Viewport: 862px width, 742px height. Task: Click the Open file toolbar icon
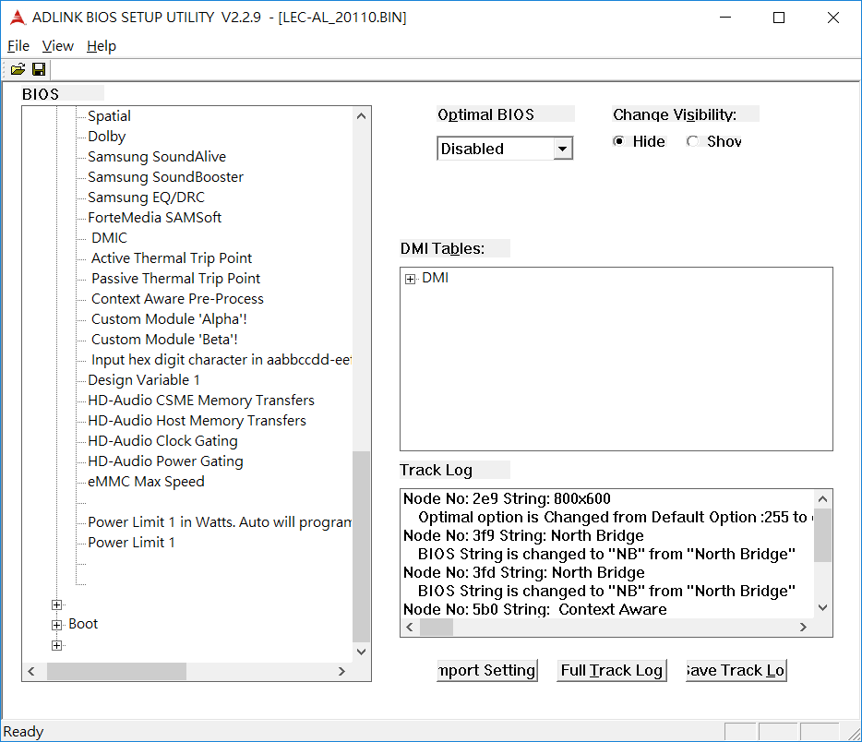tap(18, 69)
